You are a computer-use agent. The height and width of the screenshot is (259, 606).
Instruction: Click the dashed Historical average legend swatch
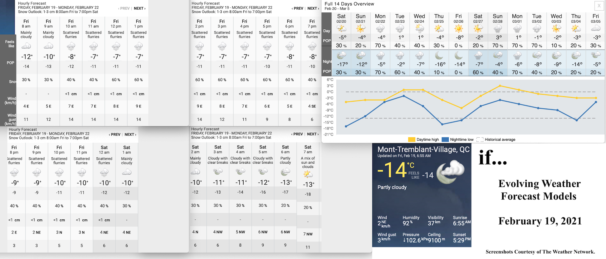[480, 139]
